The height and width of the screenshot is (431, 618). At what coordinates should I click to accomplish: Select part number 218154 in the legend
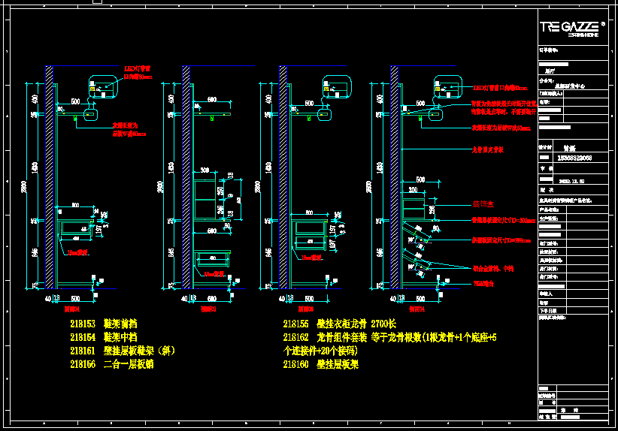pyautogui.click(x=83, y=337)
